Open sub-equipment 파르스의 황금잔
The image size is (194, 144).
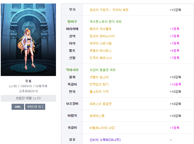[x=100, y=104]
